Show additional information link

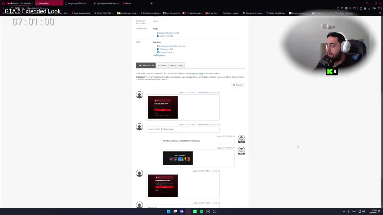156,21
